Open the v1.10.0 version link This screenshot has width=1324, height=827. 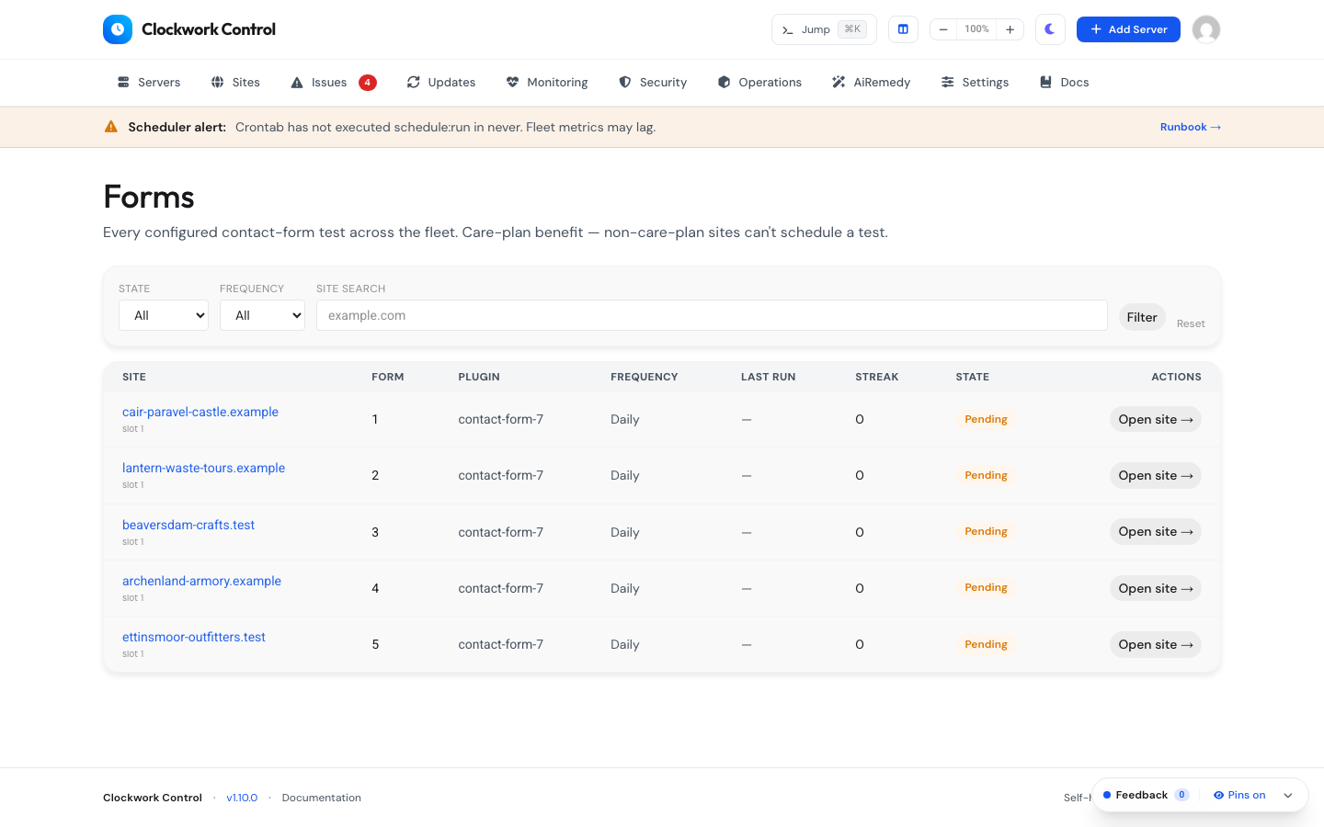(x=242, y=798)
